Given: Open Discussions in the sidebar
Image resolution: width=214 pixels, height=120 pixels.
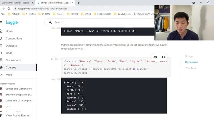Looking at the screenshot, I should click(13, 60).
